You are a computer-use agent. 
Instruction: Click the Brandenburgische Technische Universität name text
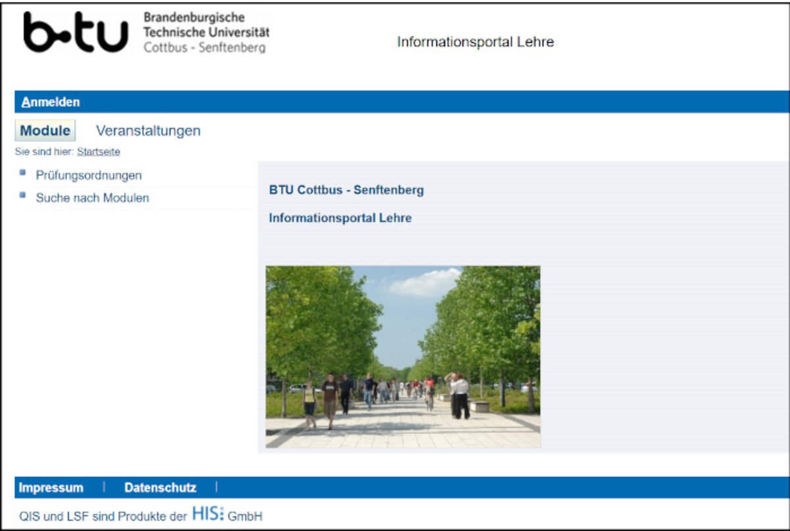tap(205, 32)
